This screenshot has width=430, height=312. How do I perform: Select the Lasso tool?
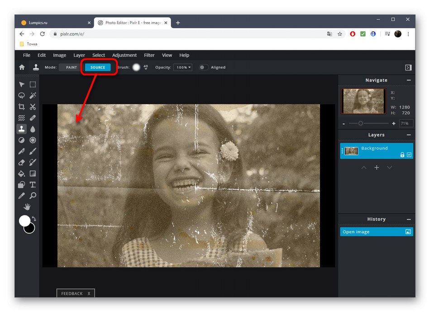(22, 96)
